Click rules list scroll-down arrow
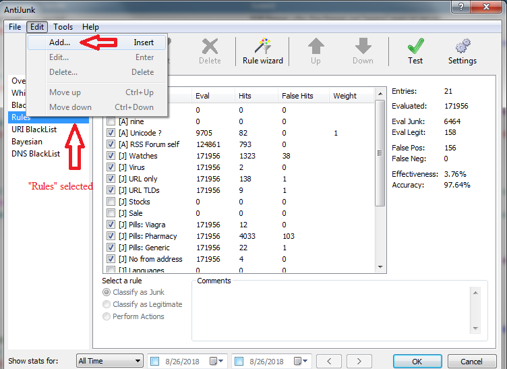 pos(380,267)
